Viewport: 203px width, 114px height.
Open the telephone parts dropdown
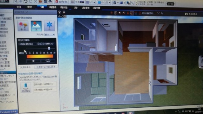115,3
